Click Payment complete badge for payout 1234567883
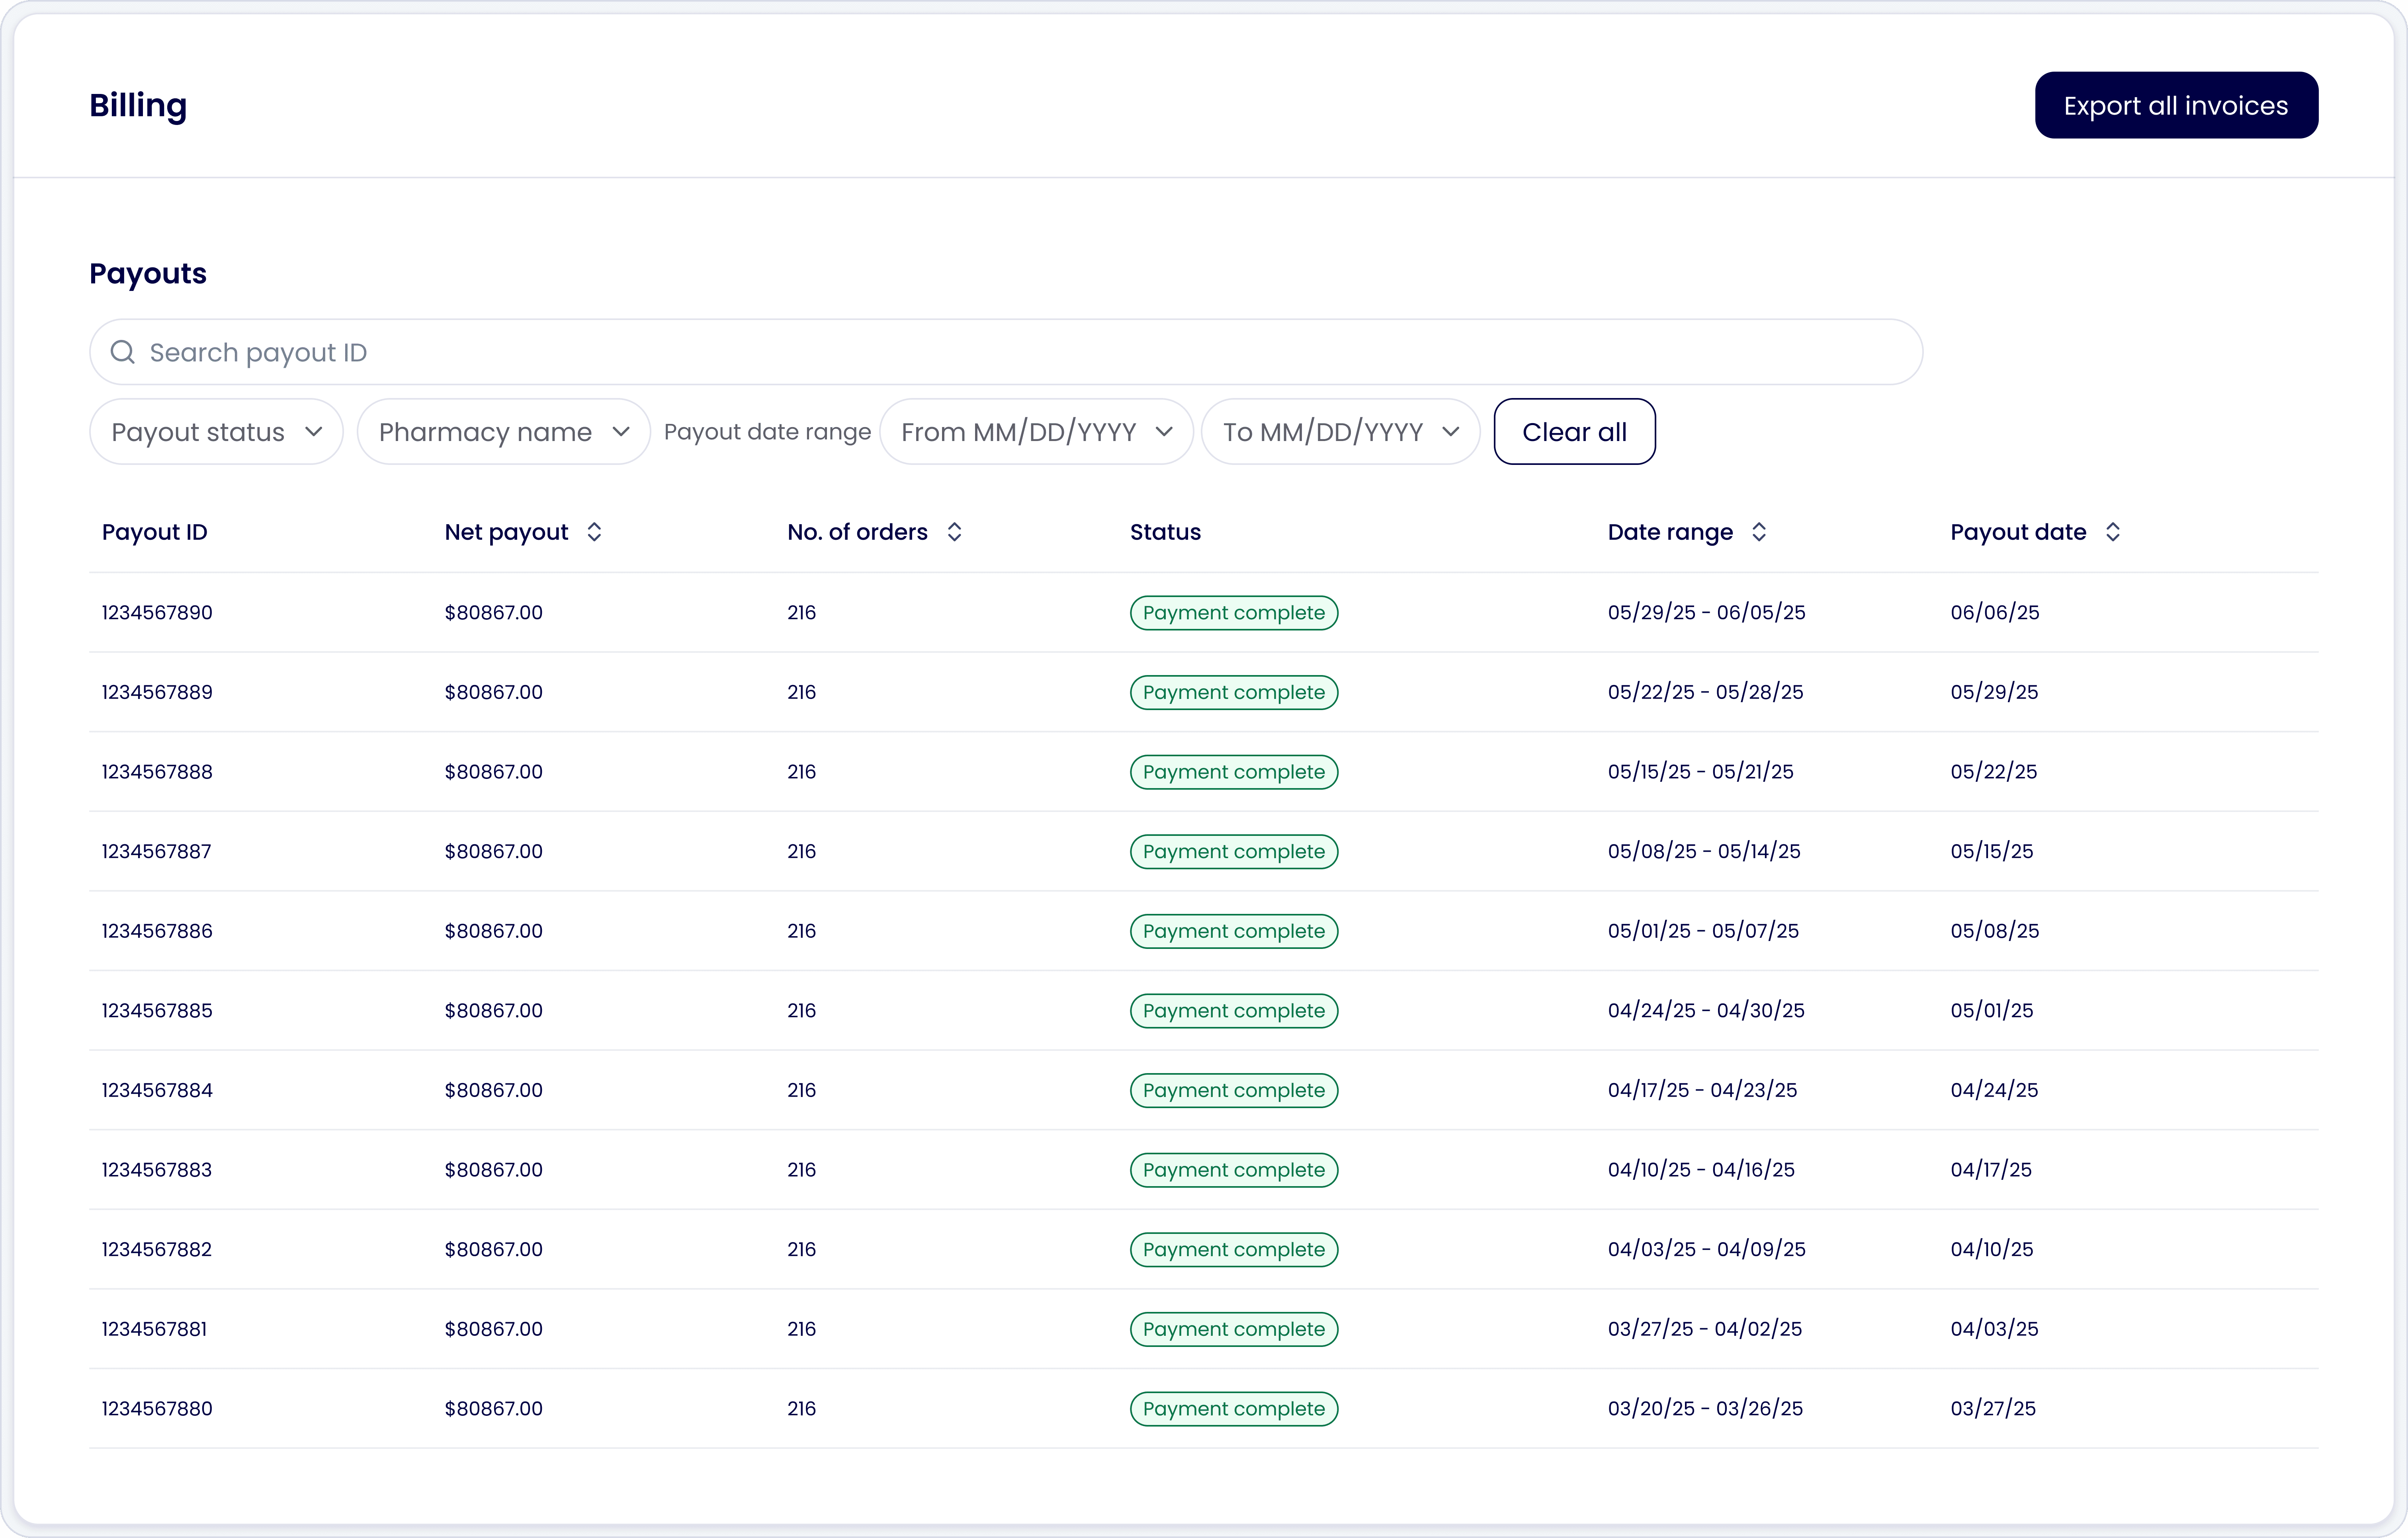Image resolution: width=2408 pixels, height=1538 pixels. [1234, 1170]
